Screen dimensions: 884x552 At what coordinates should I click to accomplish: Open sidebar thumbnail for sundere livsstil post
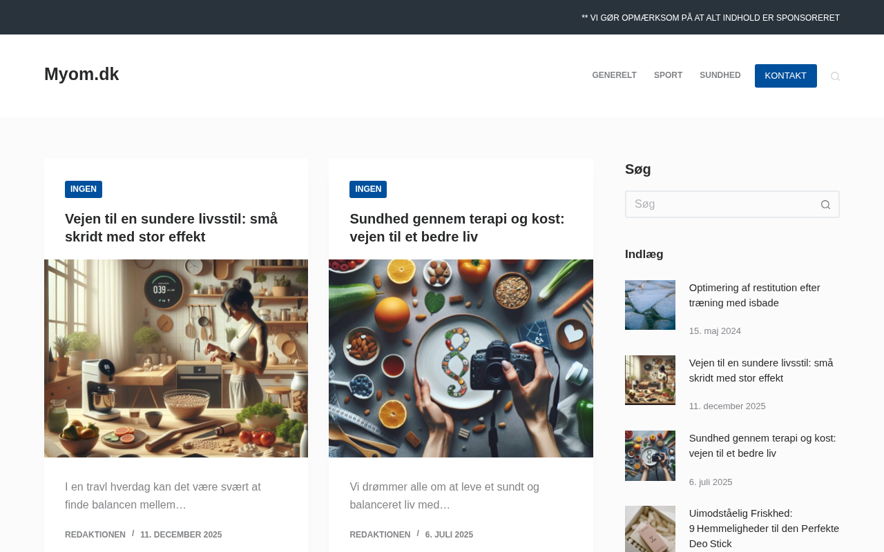coord(650,380)
